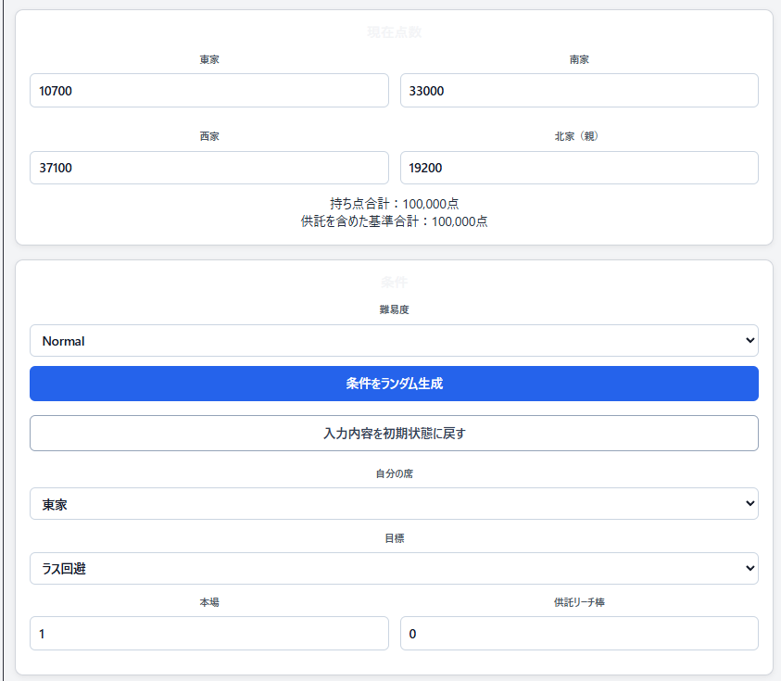Click the 供託リーチ棒 label text

click(579, 603)
